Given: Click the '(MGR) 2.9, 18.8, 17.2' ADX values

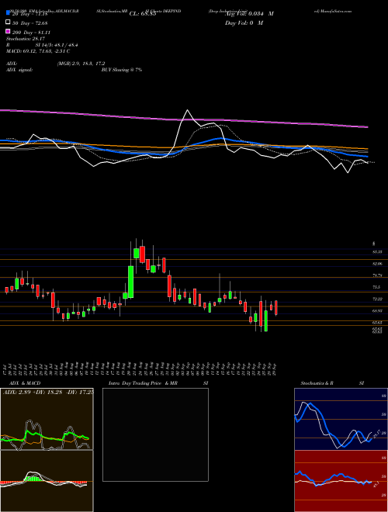Looking at the screenshot, I should (x=81, y=64).
